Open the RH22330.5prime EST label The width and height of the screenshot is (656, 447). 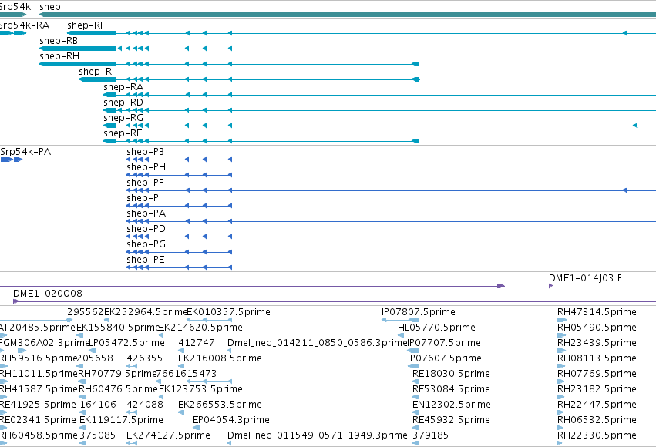(597, 435)
